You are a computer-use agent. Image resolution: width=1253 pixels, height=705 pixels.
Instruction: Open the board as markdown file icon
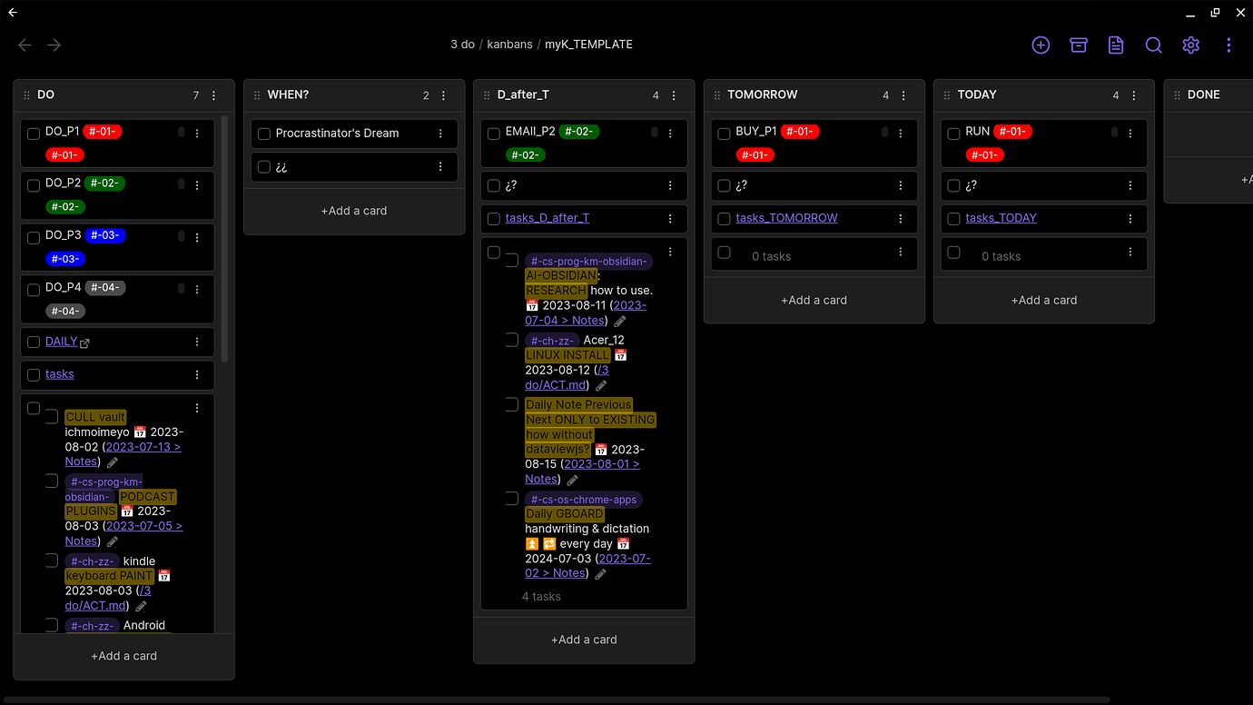click(x=1115, y=45)
